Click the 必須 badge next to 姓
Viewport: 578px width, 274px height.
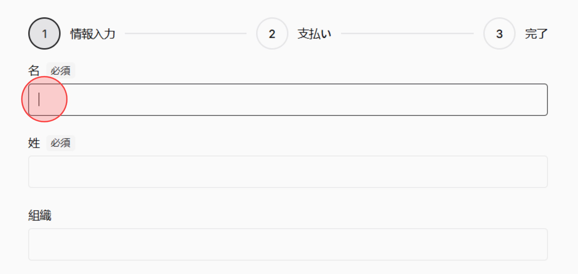click(61, 143)
